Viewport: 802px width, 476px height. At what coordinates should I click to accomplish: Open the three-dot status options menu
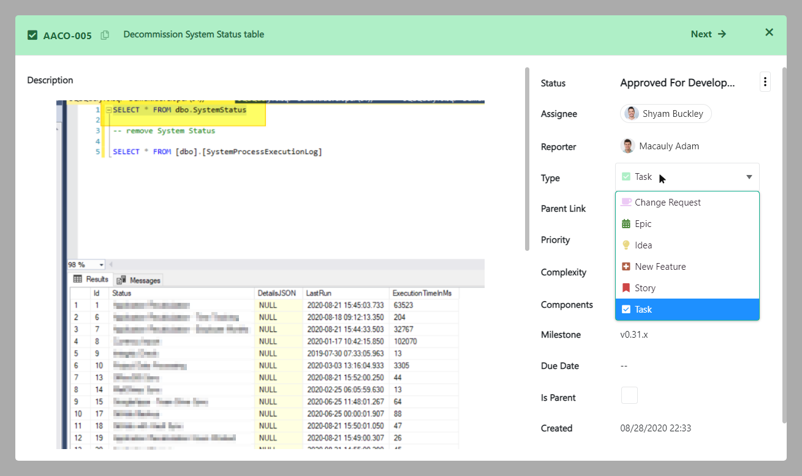(765, 82)
